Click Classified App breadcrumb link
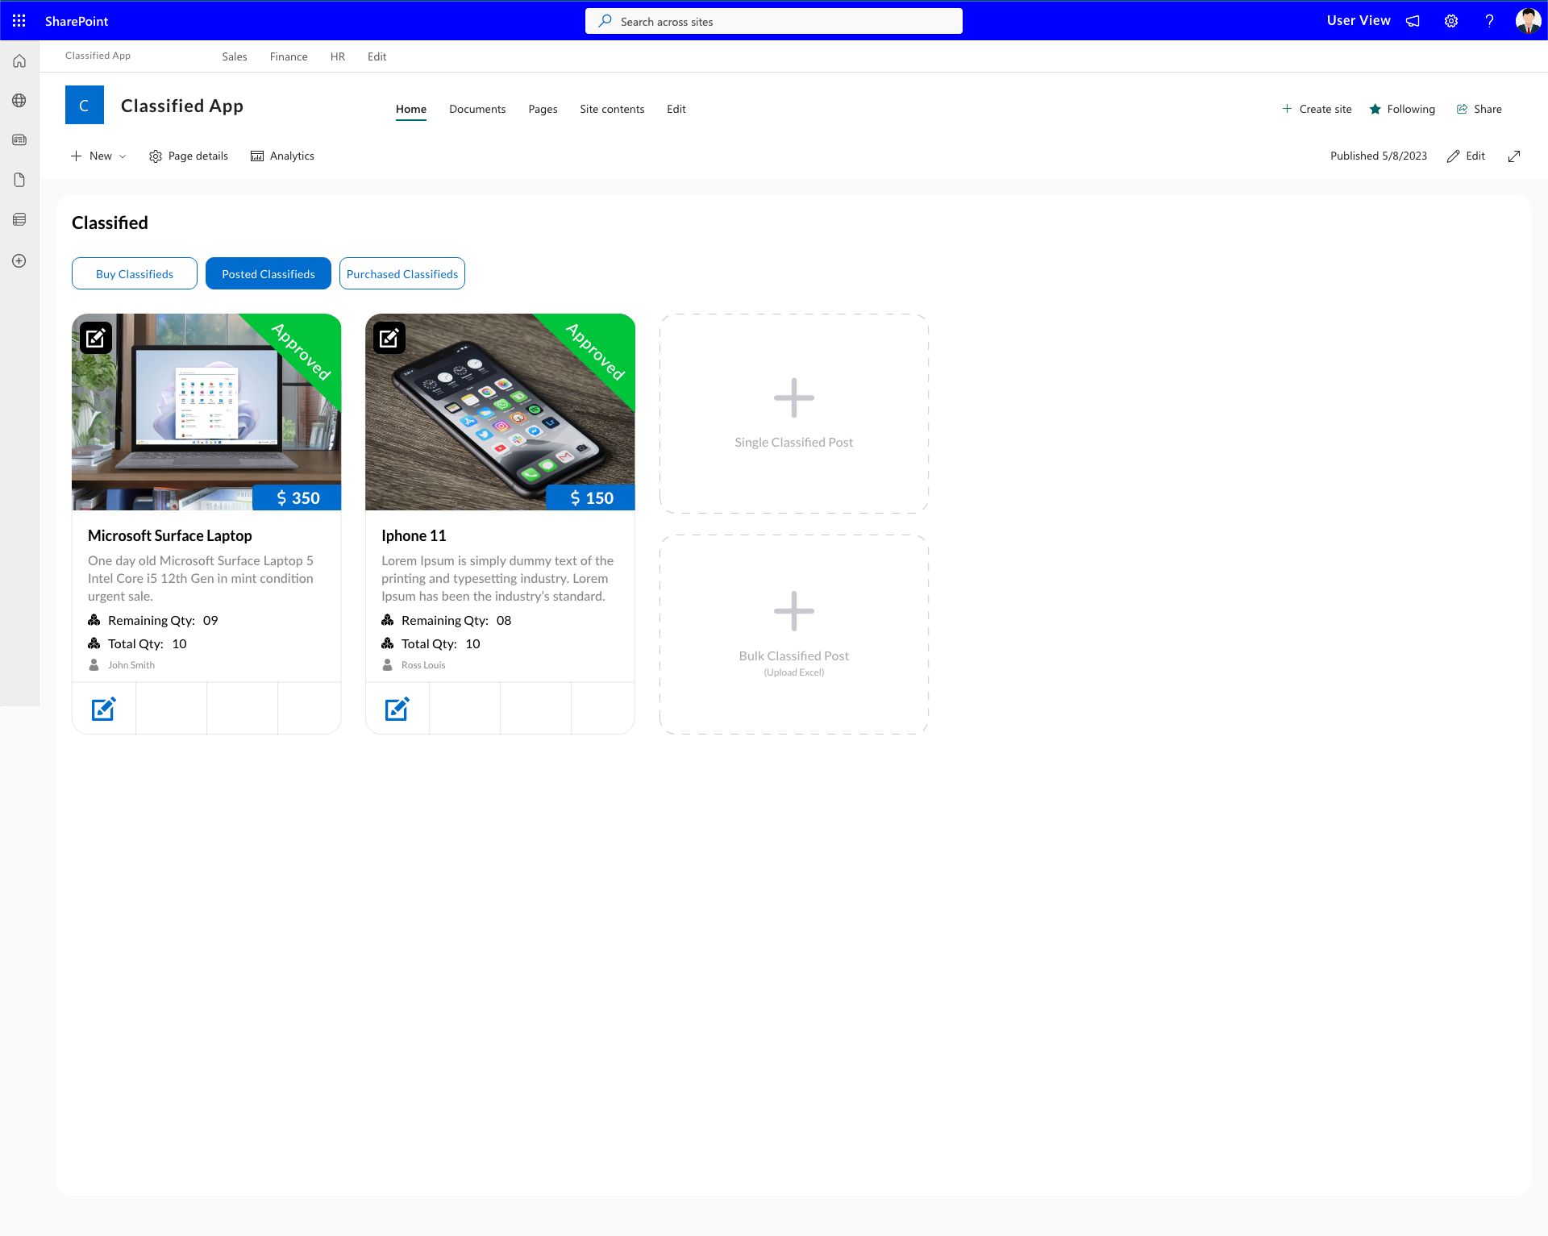Screen dimensions: 1548x1236 [98, 56]
